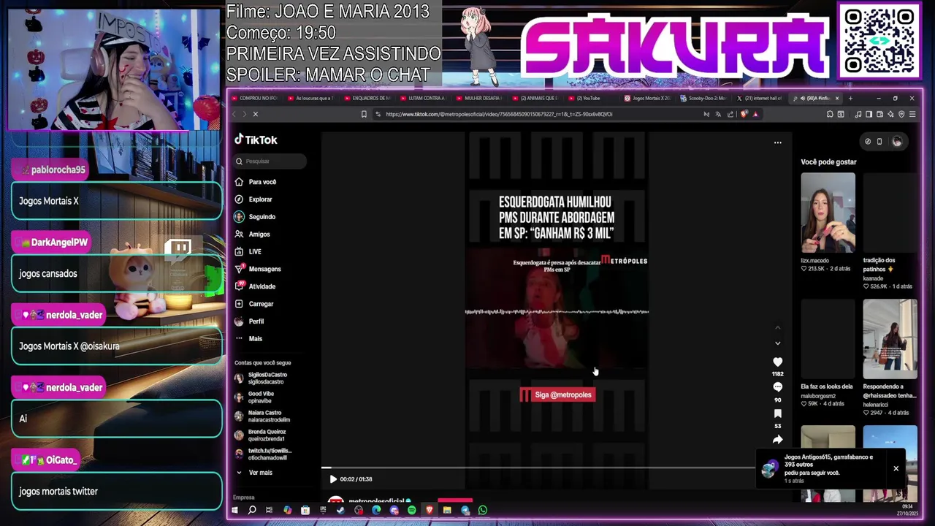The height and width of the screenshot is (526, 935).
Task: Like the video with the heart icon
Action: (x=777, y=362)
